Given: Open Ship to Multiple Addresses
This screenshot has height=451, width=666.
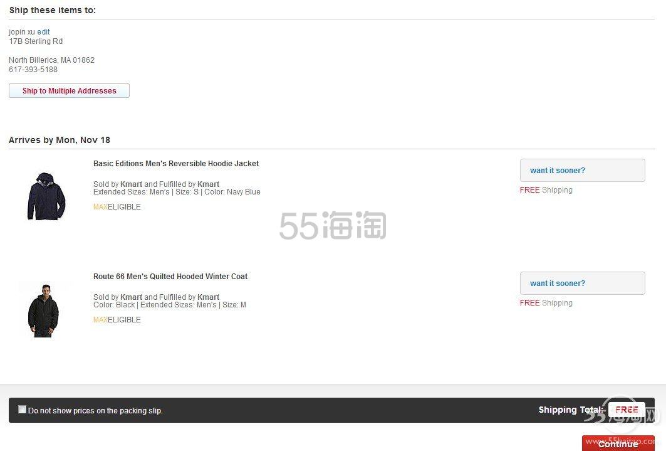Looking at the screenshot, I should [70, 90].
